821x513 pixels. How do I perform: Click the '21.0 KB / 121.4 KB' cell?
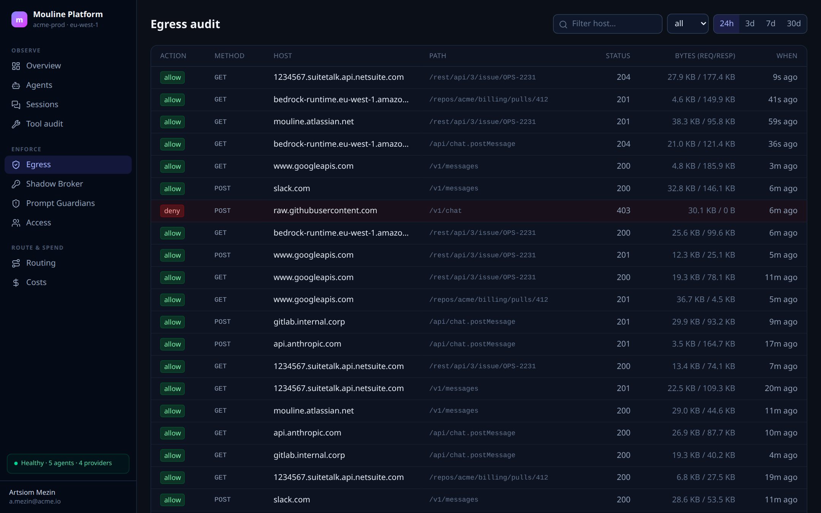point(701,144)
